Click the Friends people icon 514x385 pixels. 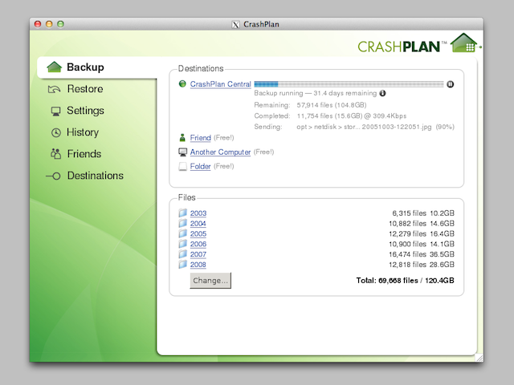click(55, 154)
